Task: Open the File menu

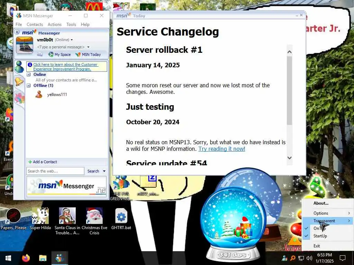Action: [19, 24]
